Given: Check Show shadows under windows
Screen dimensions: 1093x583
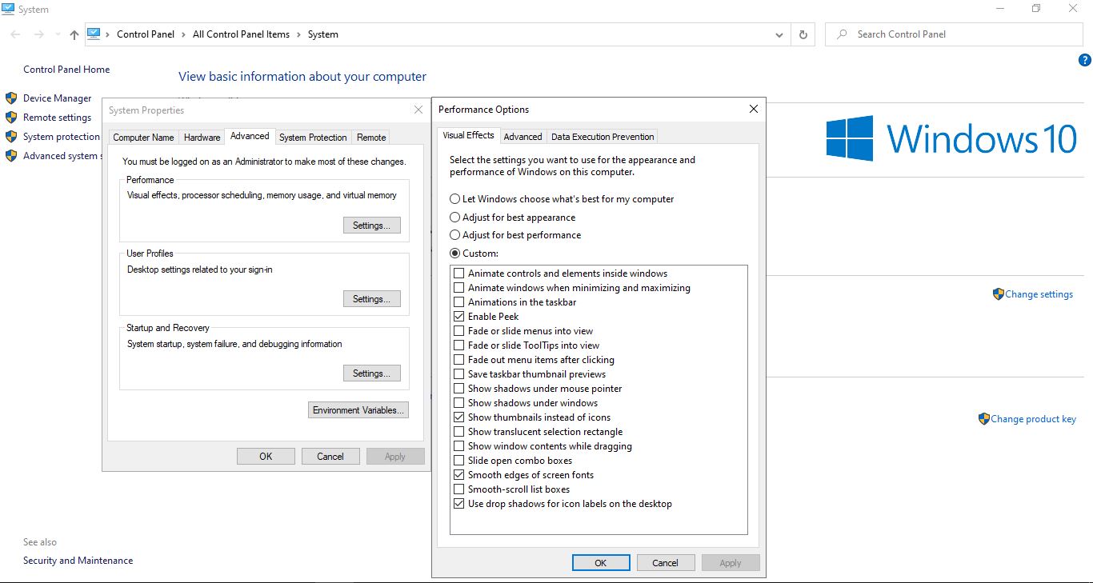Looking at the screenshot, I should (459, 403).
